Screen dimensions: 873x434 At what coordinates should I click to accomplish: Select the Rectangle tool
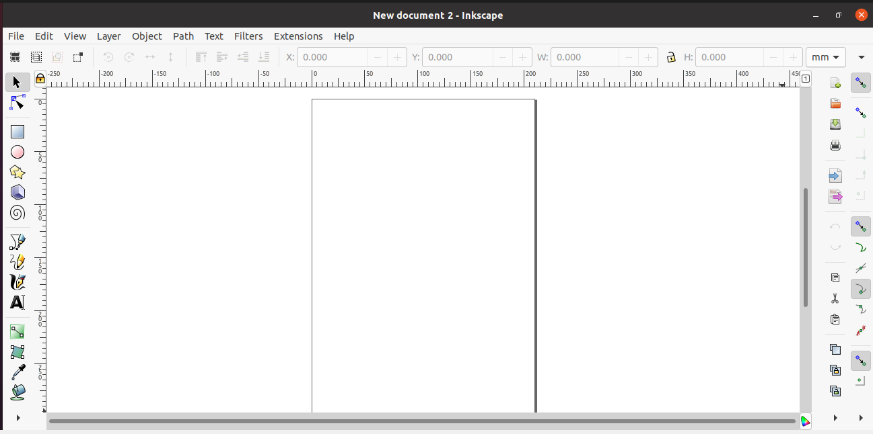18,131
